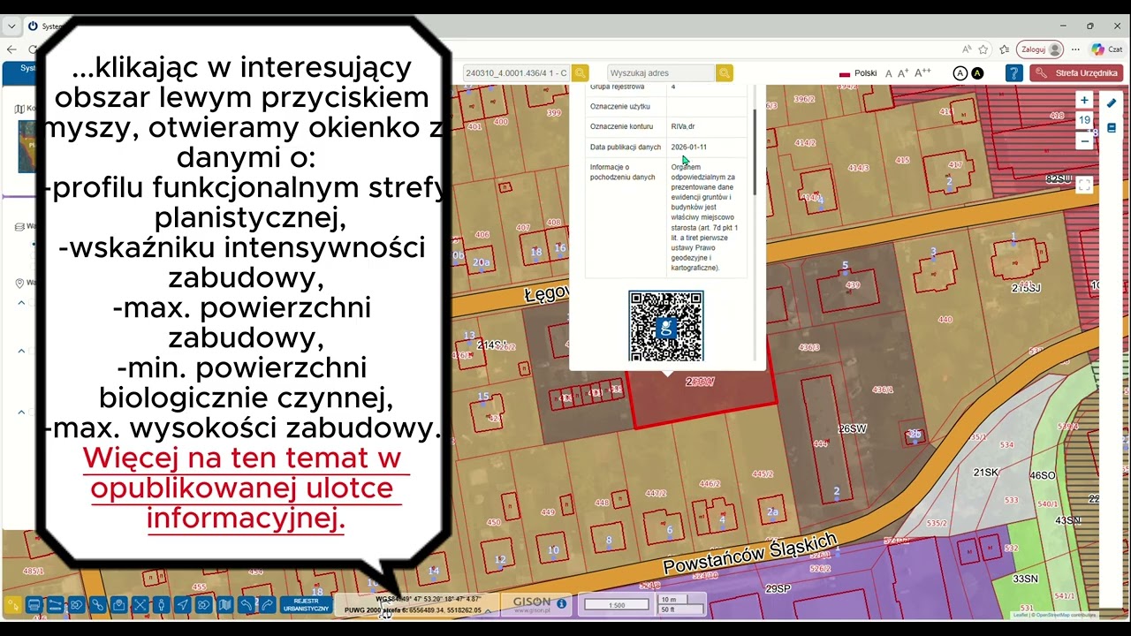Open Copilot Czat in browser
This screenshot has height=636, width=1131.
(x=1106, y=49)
